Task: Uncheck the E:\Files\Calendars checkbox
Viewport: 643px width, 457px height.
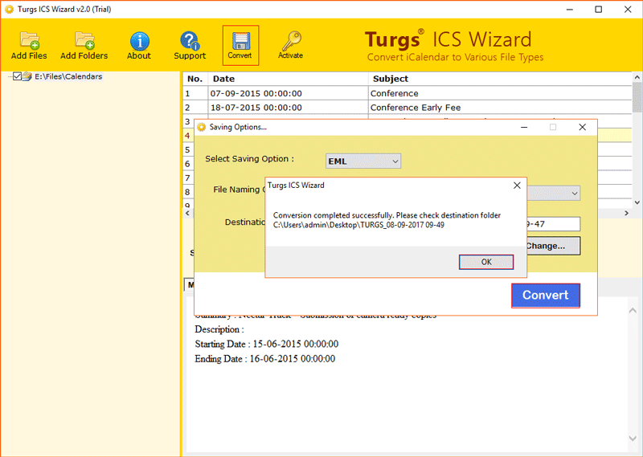Action: click(17, 76)
